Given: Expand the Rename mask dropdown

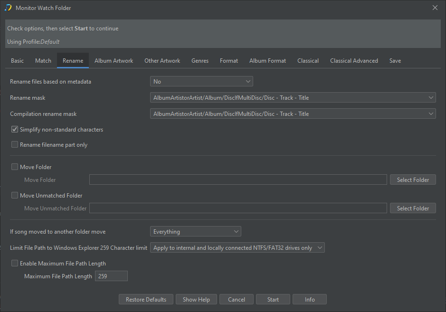Looking at the screenshot, I should (x=293, y=98).
